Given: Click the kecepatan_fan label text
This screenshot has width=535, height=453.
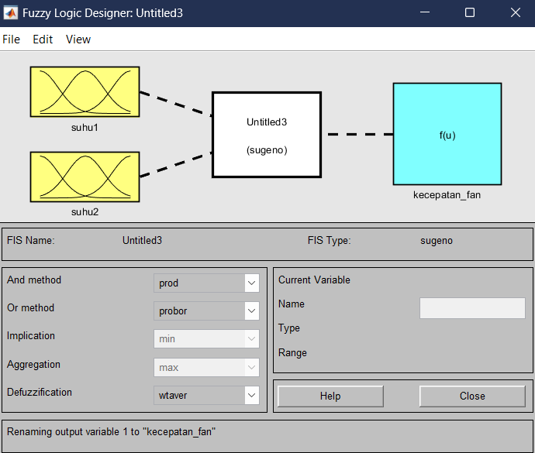Looking at the screenshot, I should pos(447,195).
